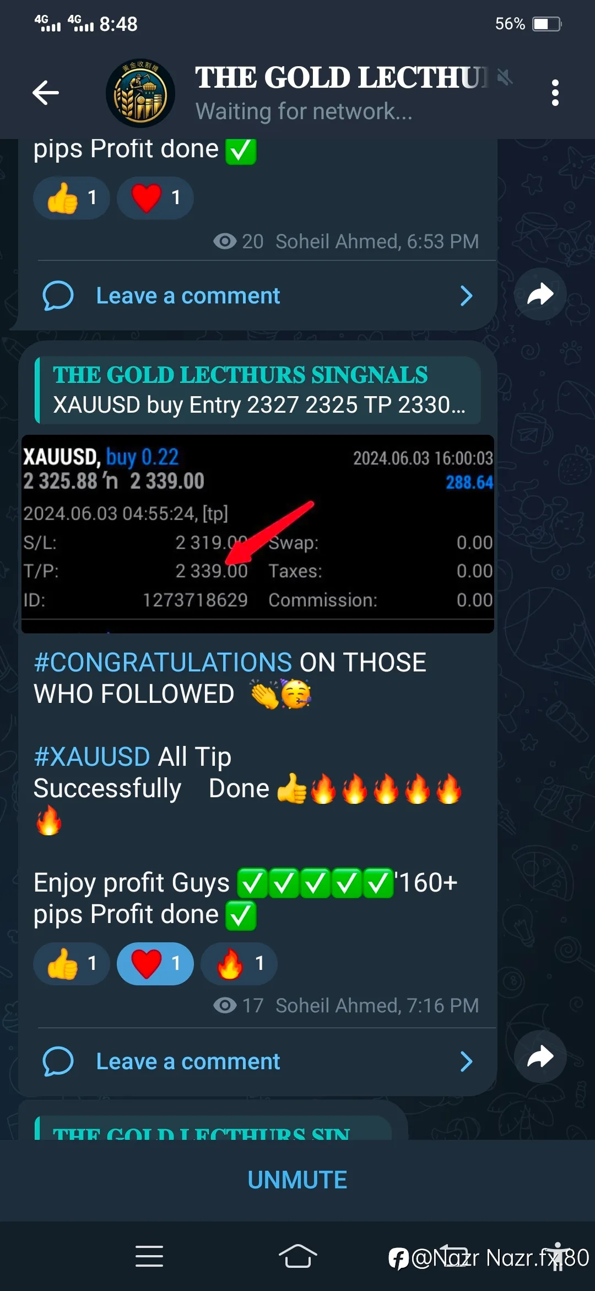
Task: Forward the 7:16 PM post via share arrow
Action: point(540,1057)
